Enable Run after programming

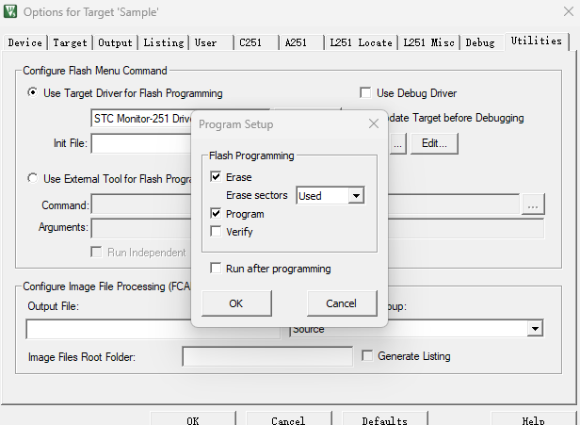coord(216,268)
